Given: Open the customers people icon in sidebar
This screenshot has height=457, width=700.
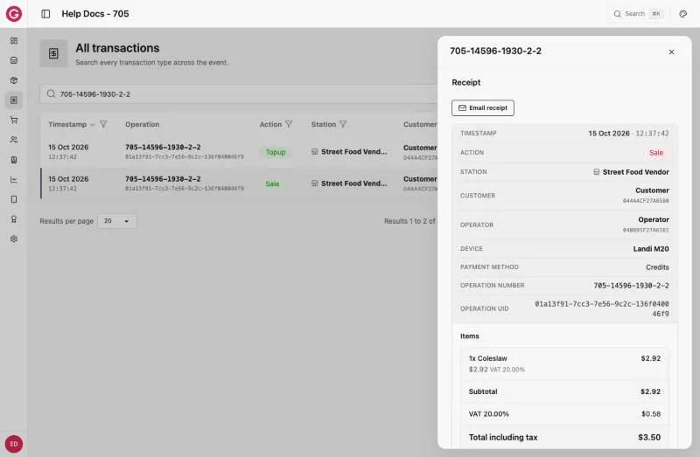Looking at the screenshot, I should click(x=14, y=140).
